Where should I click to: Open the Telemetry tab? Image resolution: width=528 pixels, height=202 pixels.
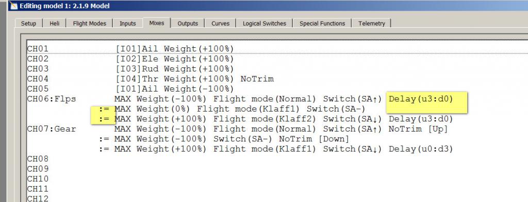371,24
